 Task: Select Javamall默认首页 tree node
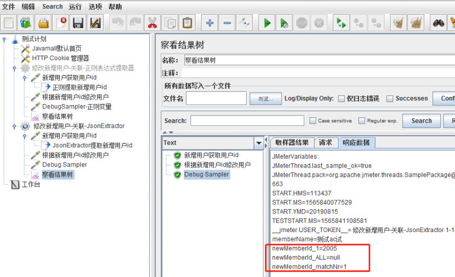[56, 49]
